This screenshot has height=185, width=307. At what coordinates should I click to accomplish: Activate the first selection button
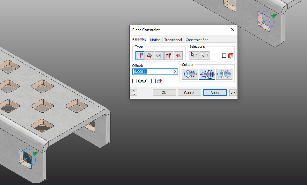[x=194, y=55]
